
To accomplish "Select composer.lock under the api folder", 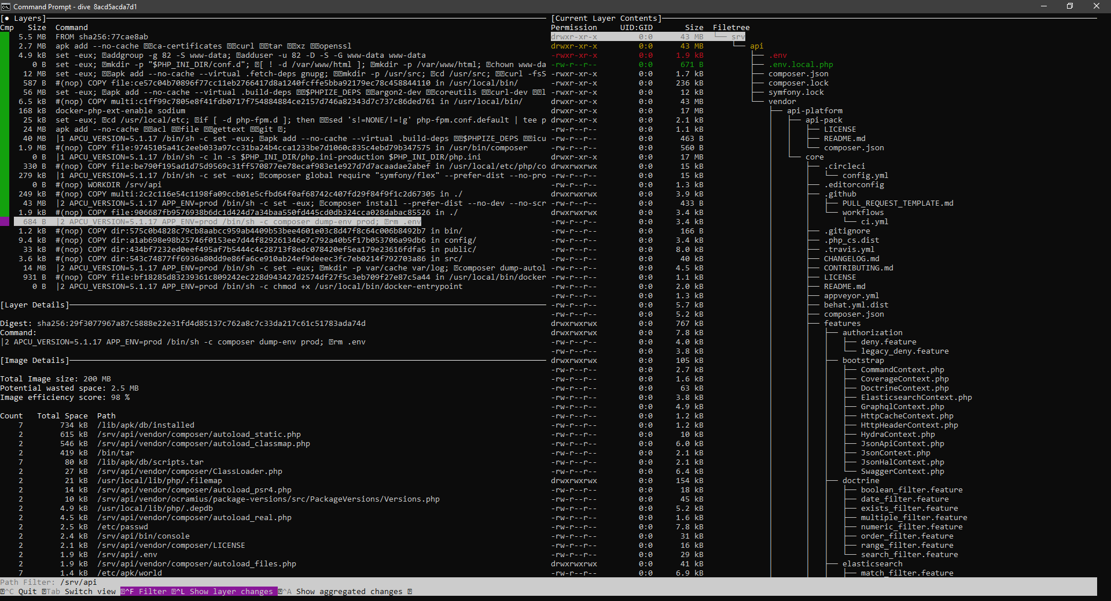I will point(798,83).
